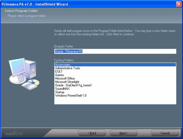Cancel the installation wizard
Screen dimensions: 183x139
point(165,133)
